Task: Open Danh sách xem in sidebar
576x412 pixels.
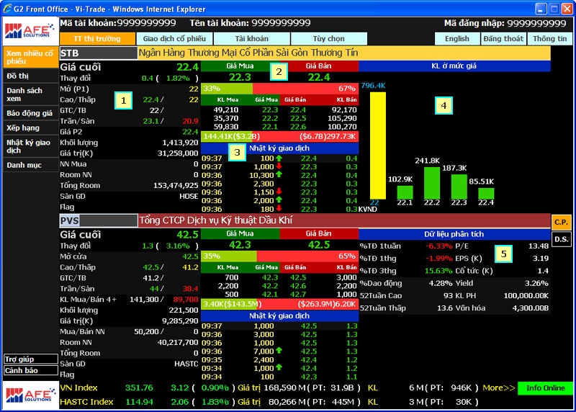Action: [x=30, y=94]
